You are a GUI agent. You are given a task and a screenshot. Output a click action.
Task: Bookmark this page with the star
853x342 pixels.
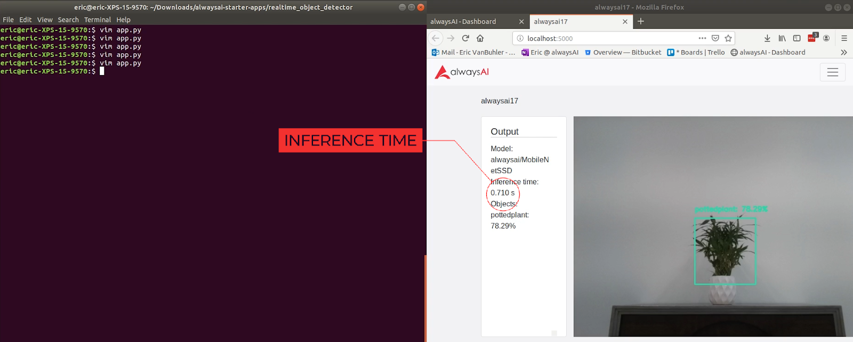coord(728,38)
